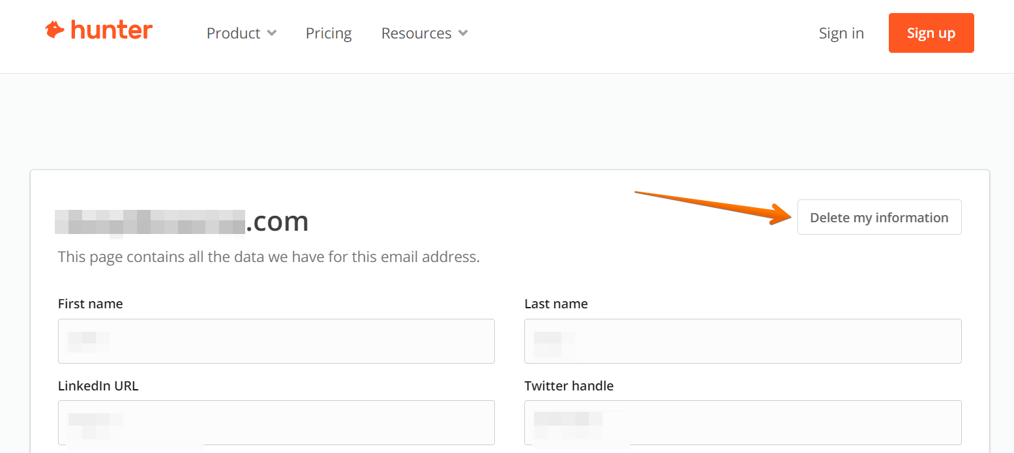Screen dimensions: 1014x453
Task: Click the LinkedIn URL label
Action: click(x=98, y=386)
